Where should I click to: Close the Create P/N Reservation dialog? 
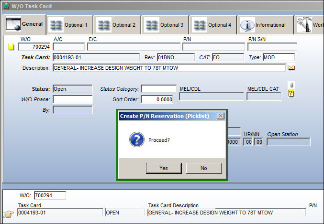(221, 116)
